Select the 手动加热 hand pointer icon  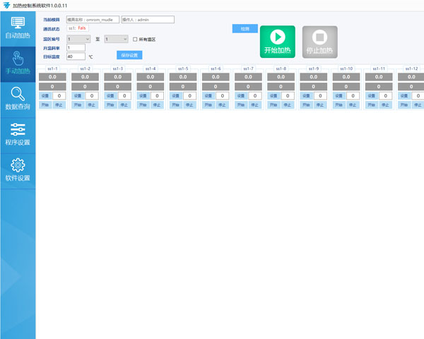pyautogui.click(x=18, y=59)
